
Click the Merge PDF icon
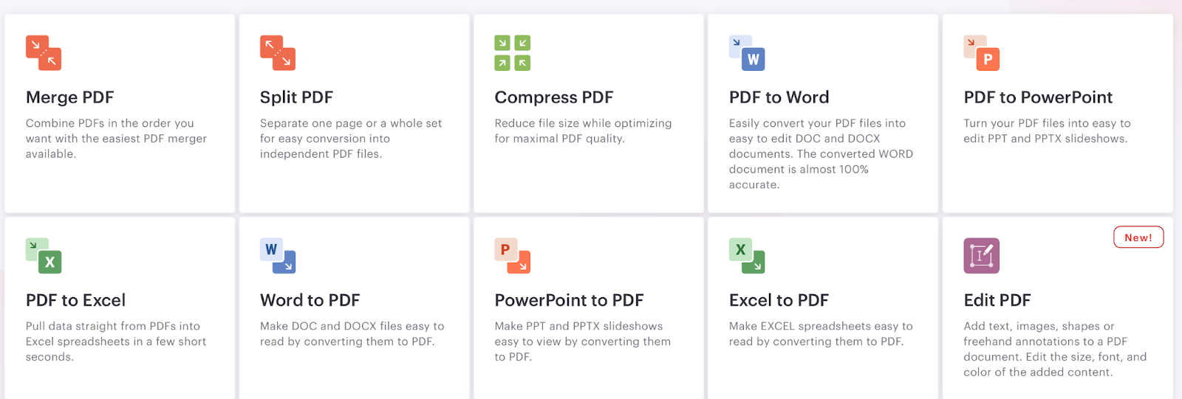tap(44, 53)
